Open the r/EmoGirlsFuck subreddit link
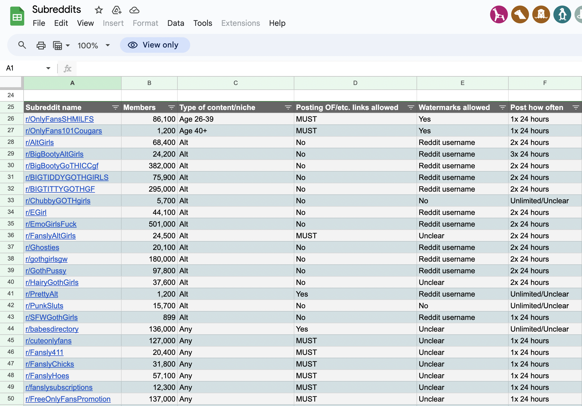The height and width of the screenshot is (406, 582). [x=51, y=224]
